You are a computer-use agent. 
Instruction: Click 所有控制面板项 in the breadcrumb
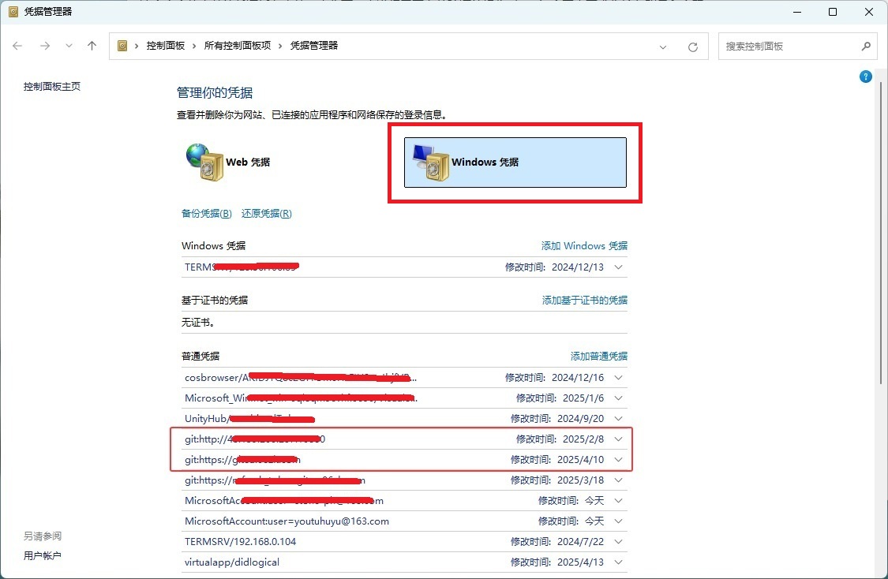point(238,46)
